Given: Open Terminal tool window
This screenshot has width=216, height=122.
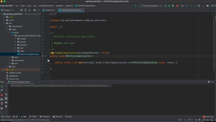Looking at the screenshot, I should (x=58, y=117).
